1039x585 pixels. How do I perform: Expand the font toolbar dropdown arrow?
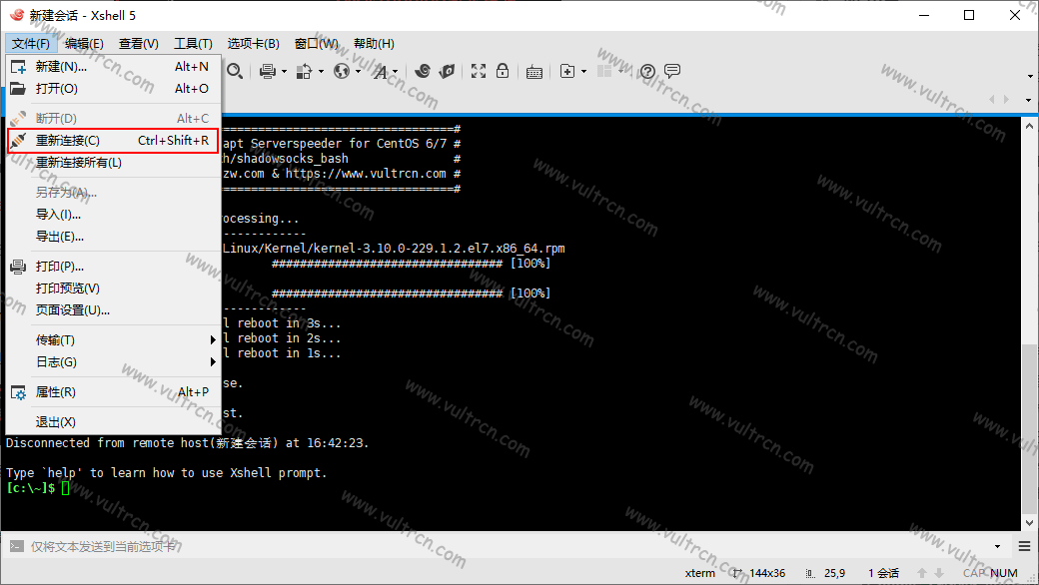395,72
